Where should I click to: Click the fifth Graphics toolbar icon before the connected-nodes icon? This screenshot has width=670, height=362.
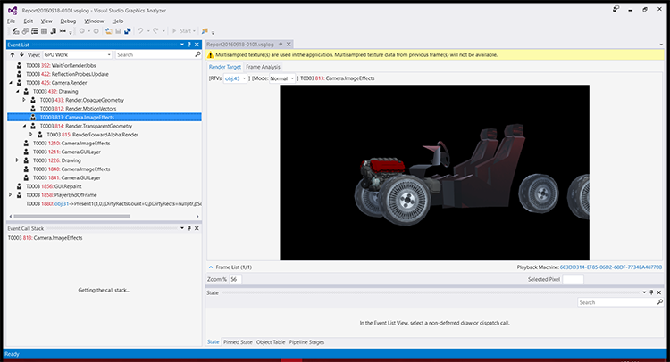tap(54, 31)
